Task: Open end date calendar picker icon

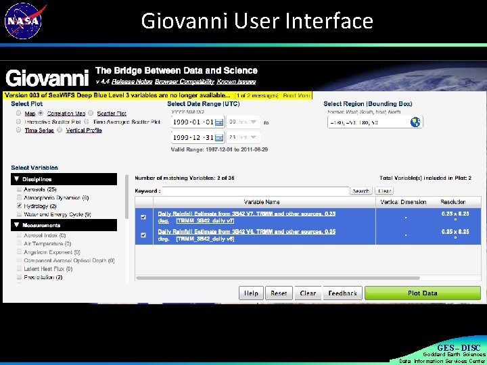Action: coord(219,137)
